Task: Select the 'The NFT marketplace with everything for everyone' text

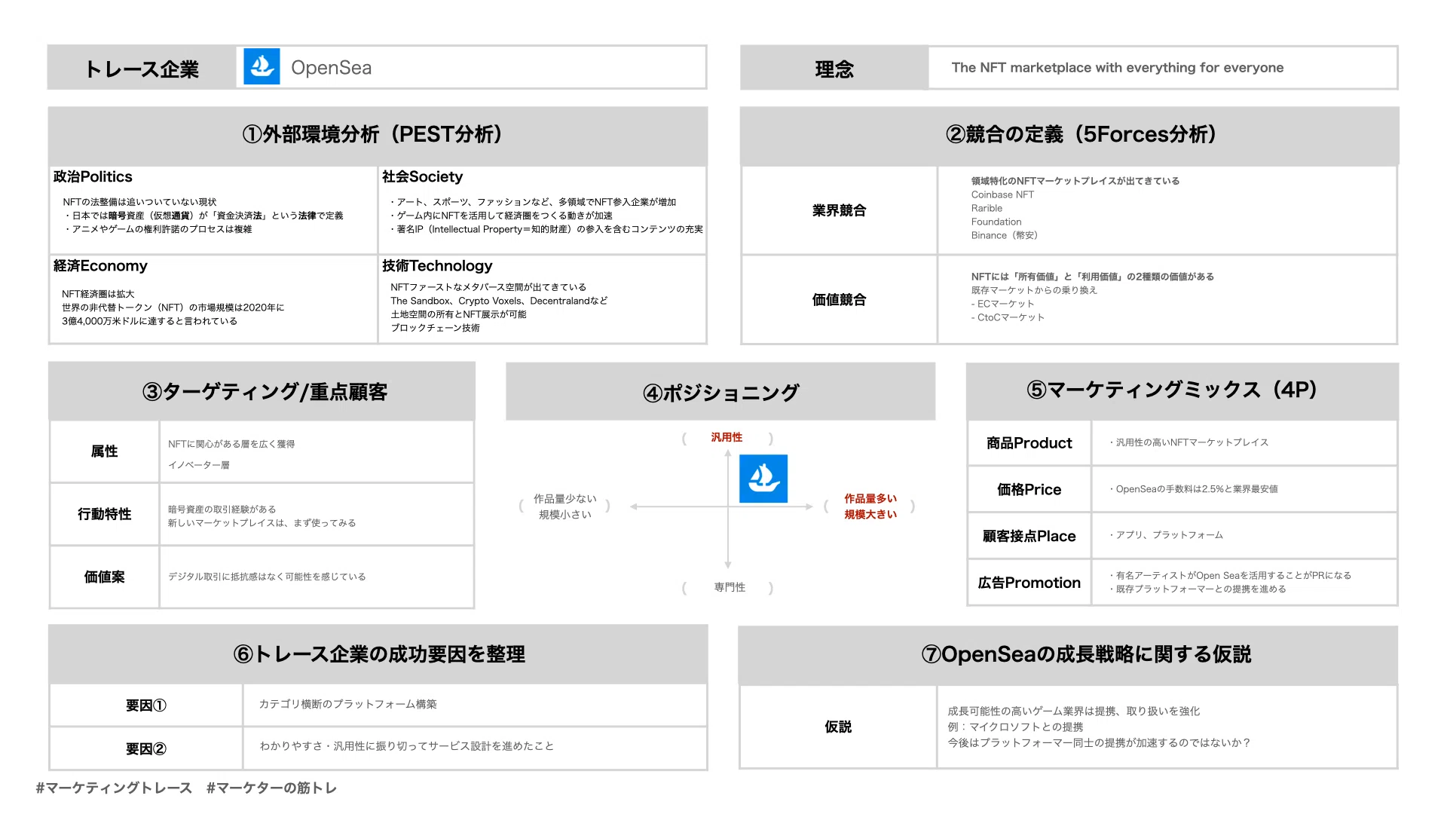Action: tap(1117, 68)
